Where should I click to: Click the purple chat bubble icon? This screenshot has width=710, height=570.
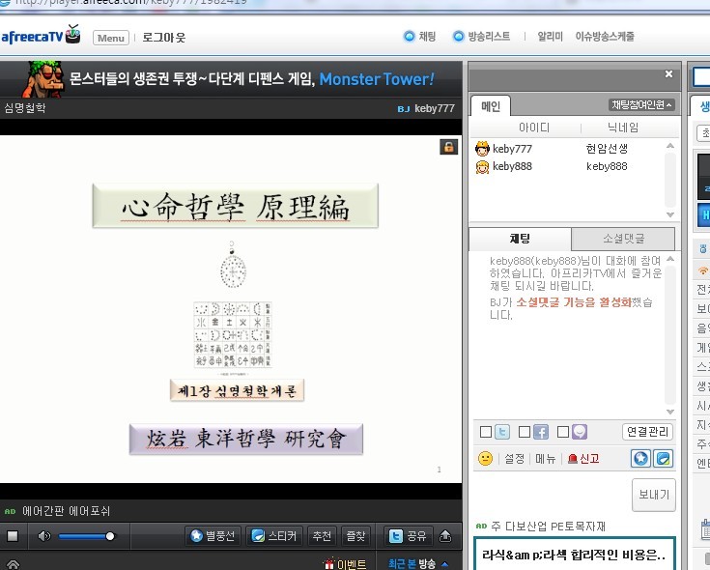coord(580,432)
